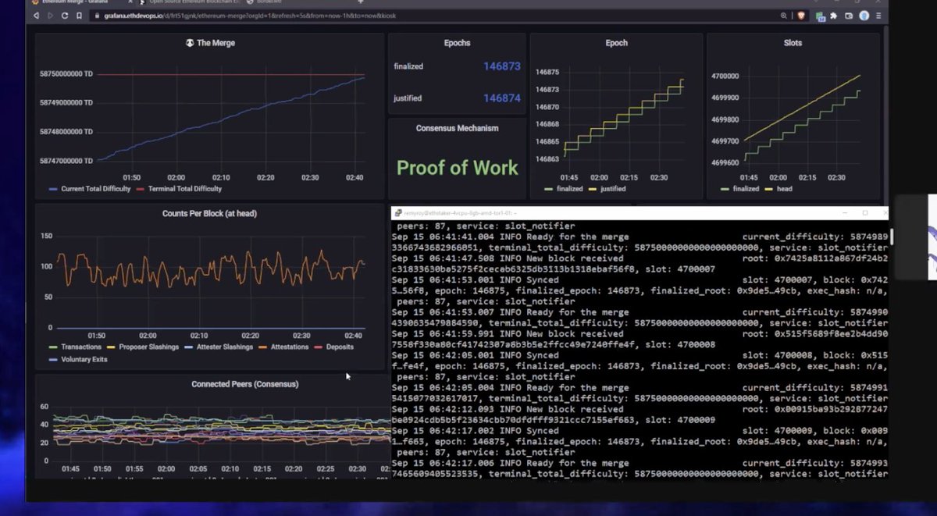This screenshot has height=516, width=937.
Task: Click the finalized epoch value 146873
Action: [502, 66]
